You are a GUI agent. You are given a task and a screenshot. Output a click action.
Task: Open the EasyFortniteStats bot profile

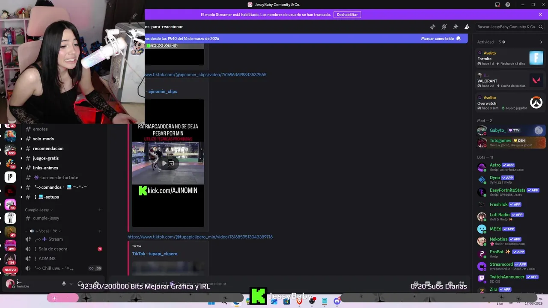click(x=511, y=192)
